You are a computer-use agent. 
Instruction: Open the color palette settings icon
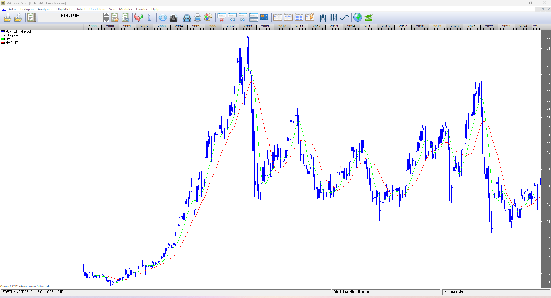(x=208, y=18)
